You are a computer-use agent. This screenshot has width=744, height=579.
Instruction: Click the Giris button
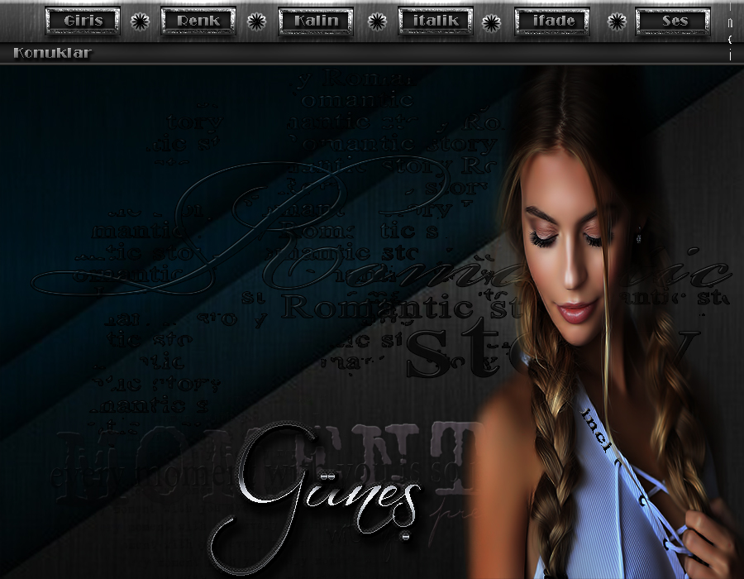click(x=83, y=21)
